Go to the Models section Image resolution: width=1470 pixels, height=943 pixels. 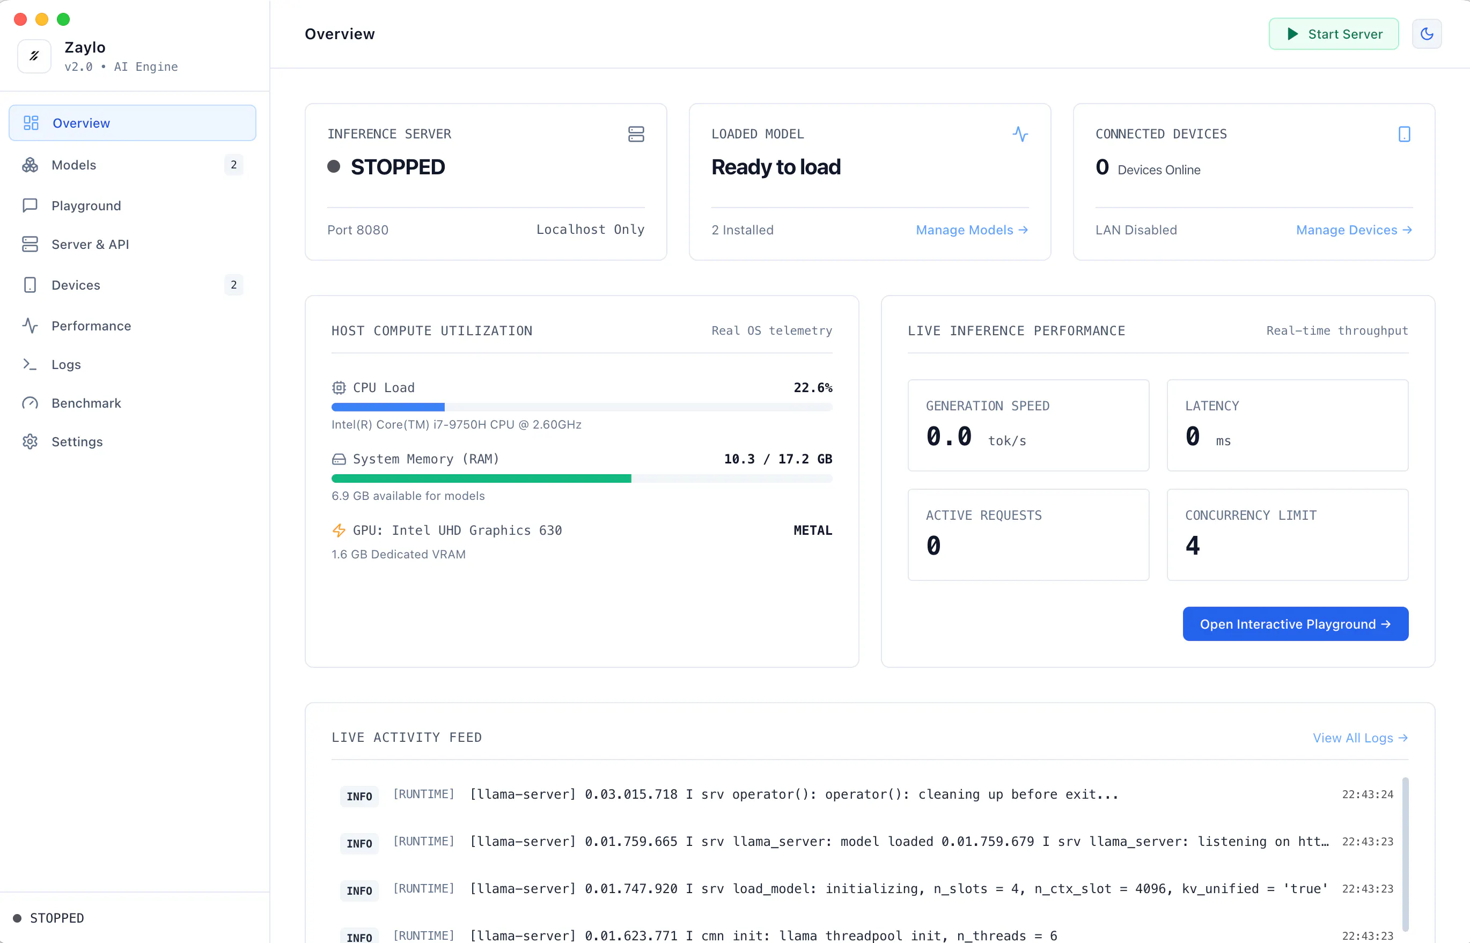tap(132, 165)
